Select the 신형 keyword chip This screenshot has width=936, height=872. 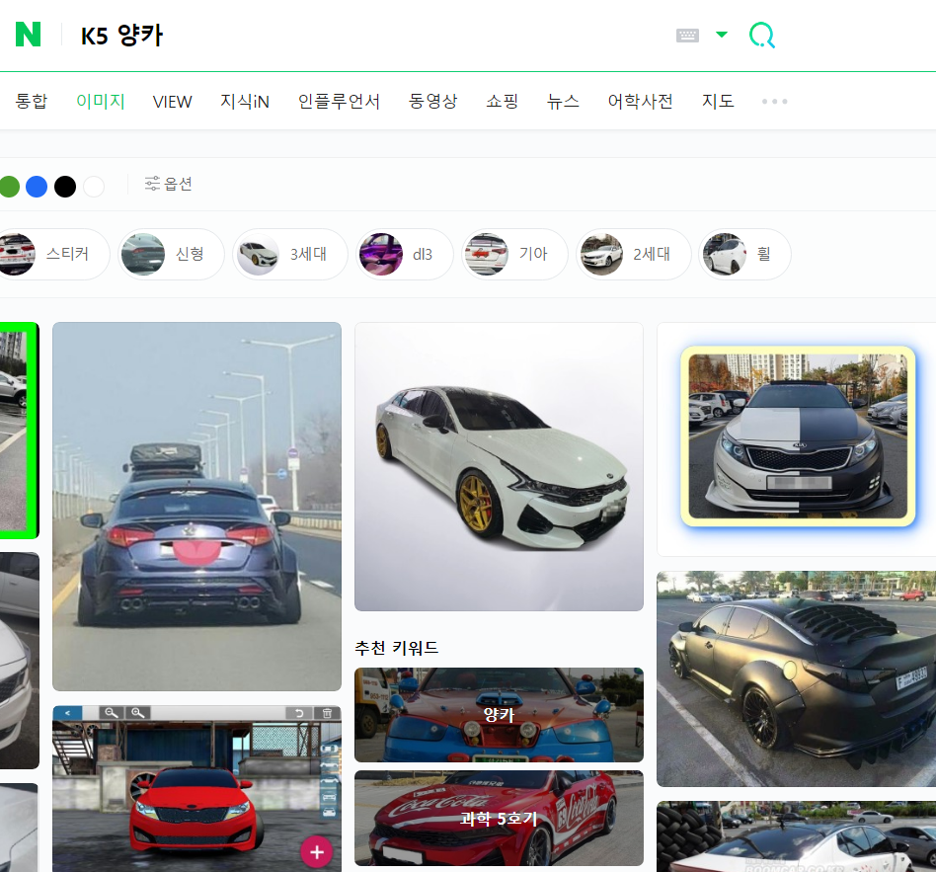(171, 254)
